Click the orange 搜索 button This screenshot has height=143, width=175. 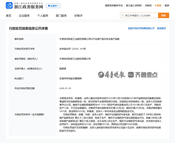click(163, 15)
